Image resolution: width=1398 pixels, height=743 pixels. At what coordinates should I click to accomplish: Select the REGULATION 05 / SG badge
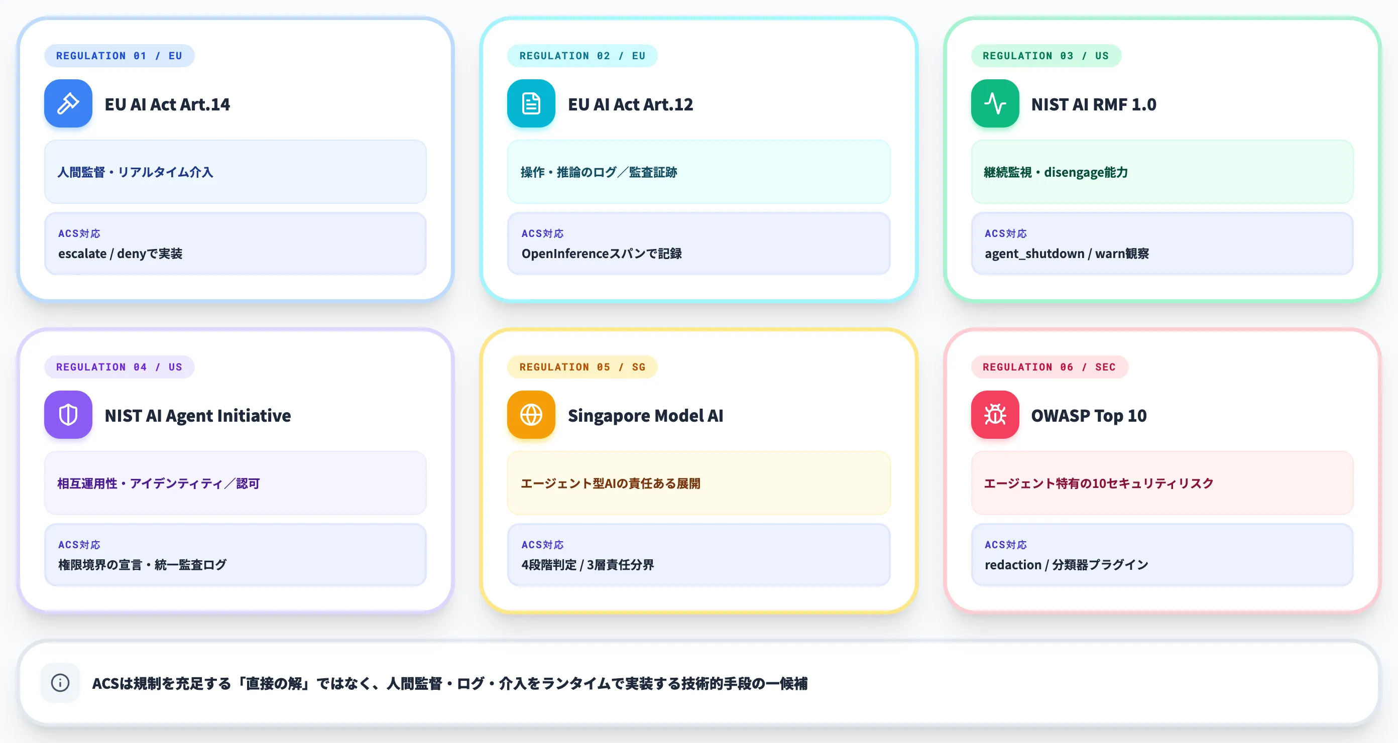[x=582, y=367]
